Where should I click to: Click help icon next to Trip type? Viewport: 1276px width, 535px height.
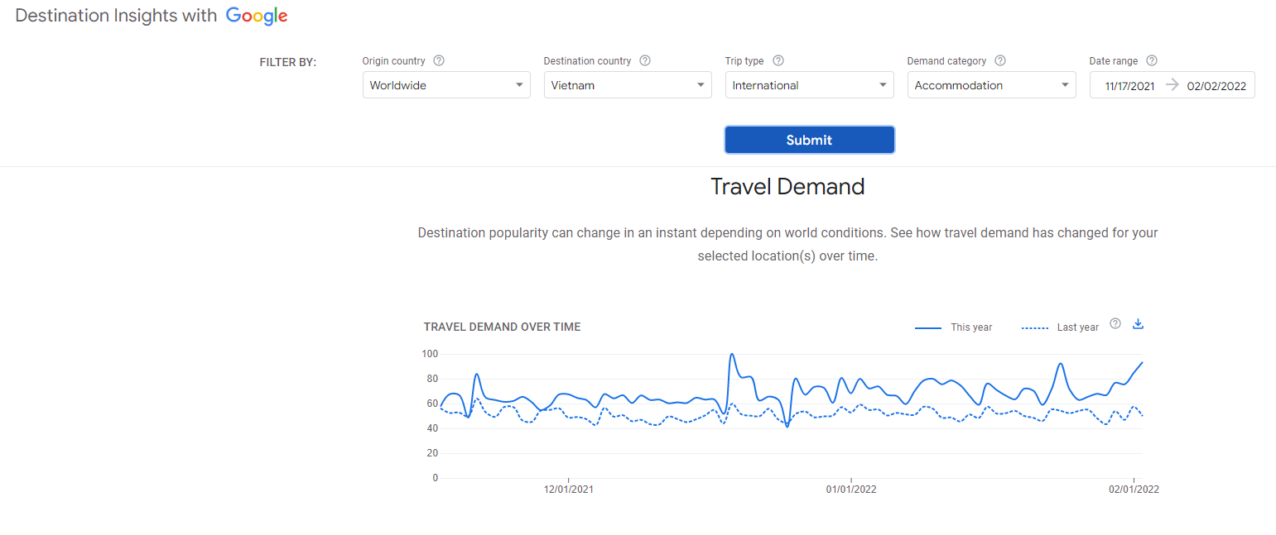tap(778, 60)
